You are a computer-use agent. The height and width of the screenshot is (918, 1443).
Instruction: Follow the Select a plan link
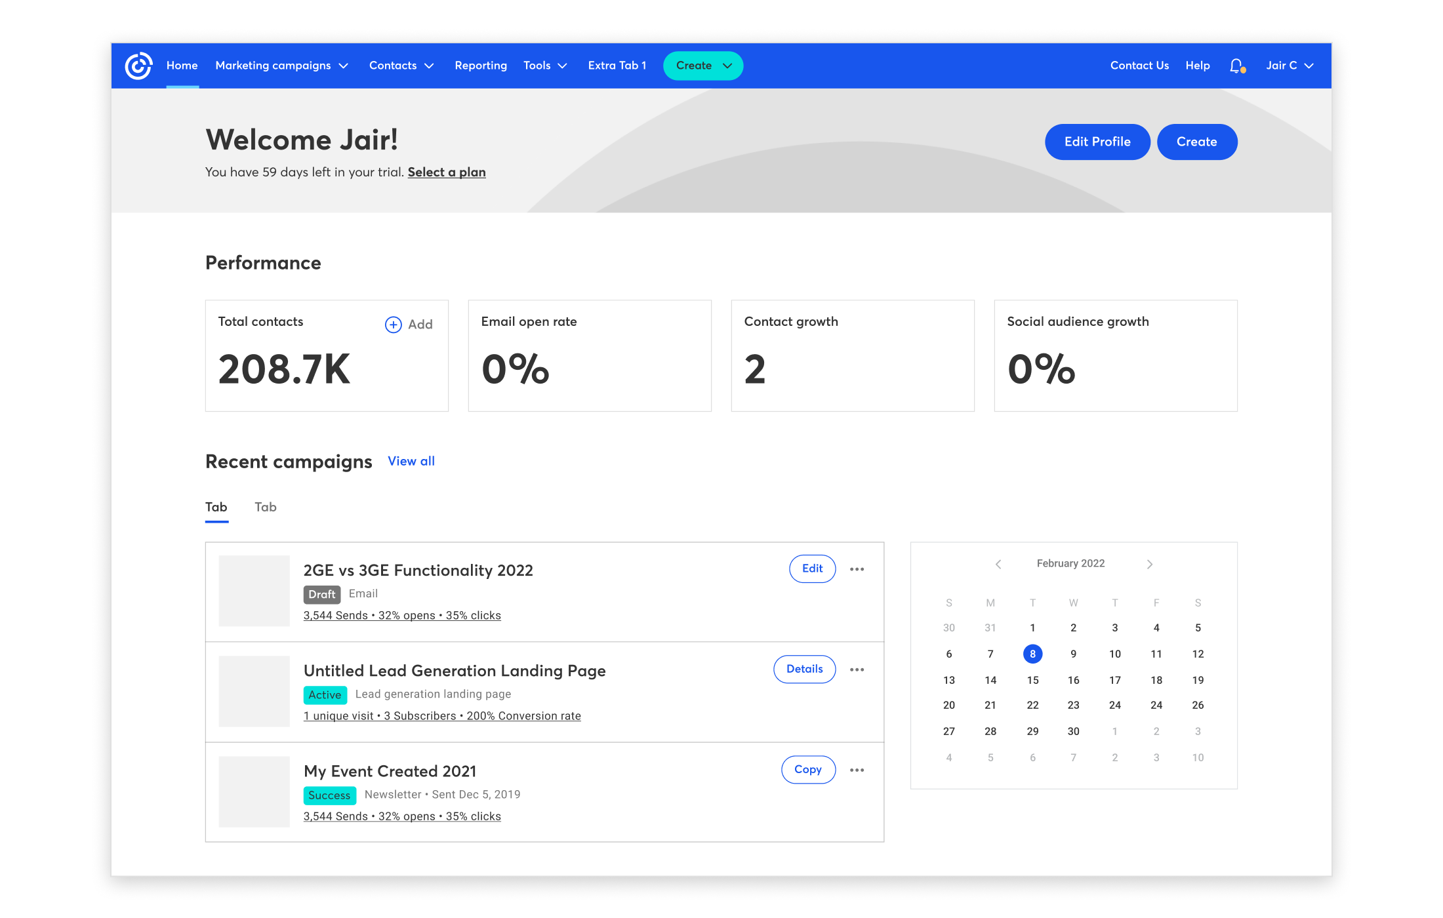pos(447,172)
